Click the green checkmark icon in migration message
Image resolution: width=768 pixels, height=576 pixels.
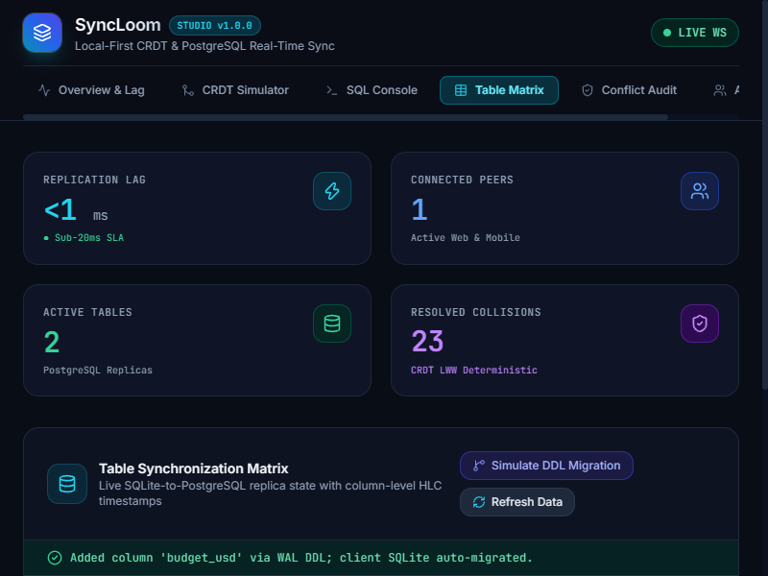point(55,558)
